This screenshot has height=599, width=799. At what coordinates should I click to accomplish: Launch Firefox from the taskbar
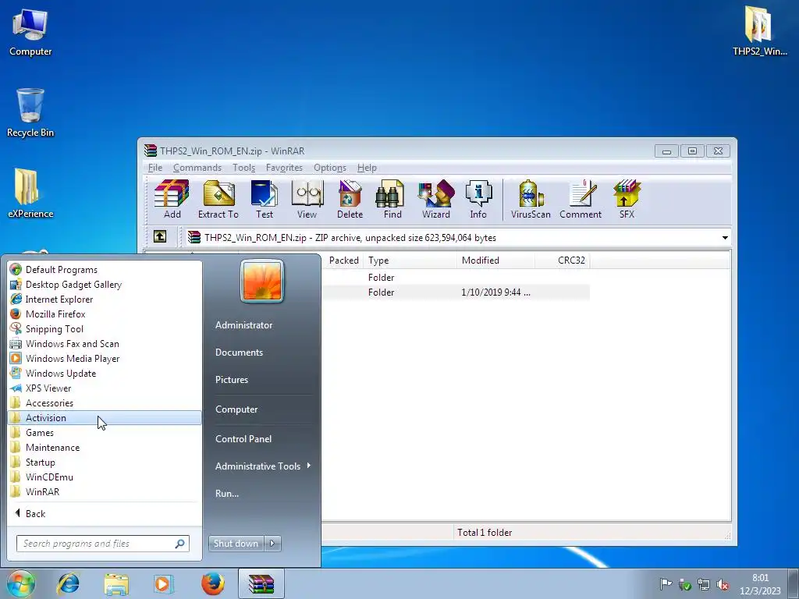coord(212,583)
